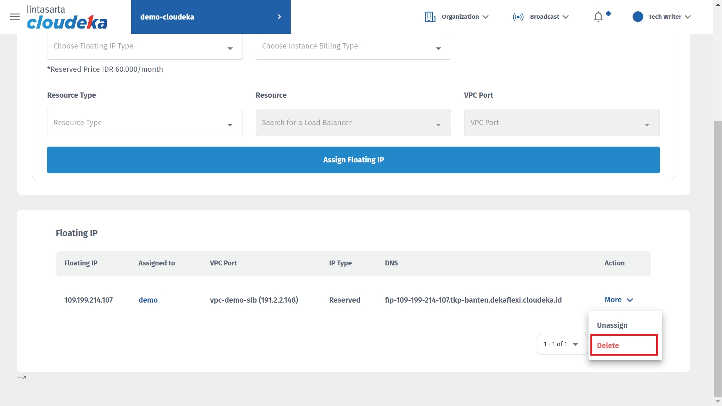Click the Tech Writer avatar circle

pyautogui.click(x=638, y=17)
